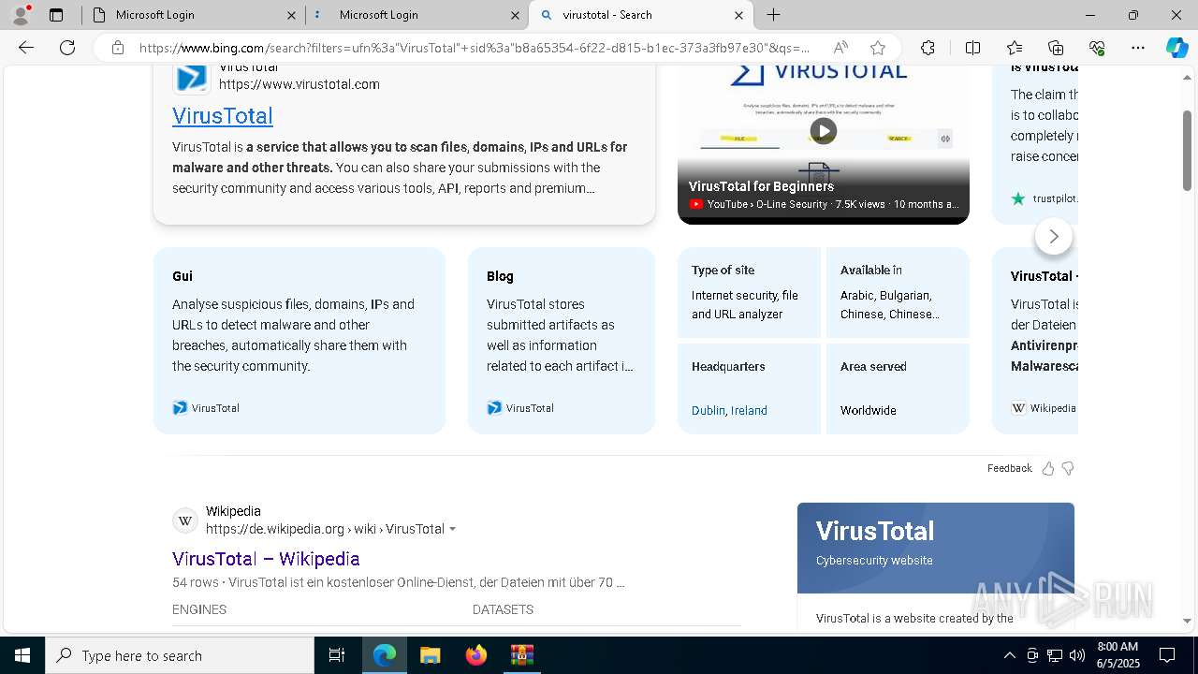Open the volume control tray icon
This screenshot has height=674, width=1198.
click(1077, 655)
